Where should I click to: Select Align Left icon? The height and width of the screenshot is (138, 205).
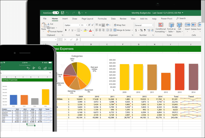(x=97, y=30)
